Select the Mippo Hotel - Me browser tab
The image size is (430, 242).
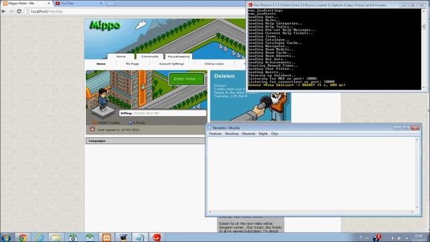click(x=26, y=3)
